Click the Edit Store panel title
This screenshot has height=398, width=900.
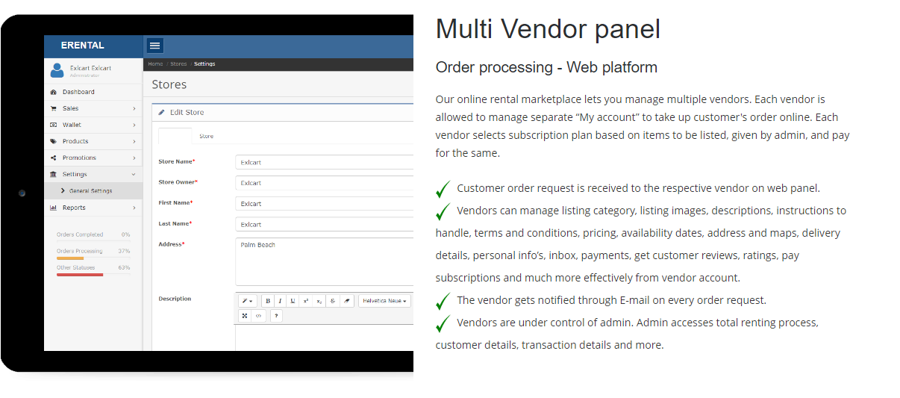coord(187,112)
